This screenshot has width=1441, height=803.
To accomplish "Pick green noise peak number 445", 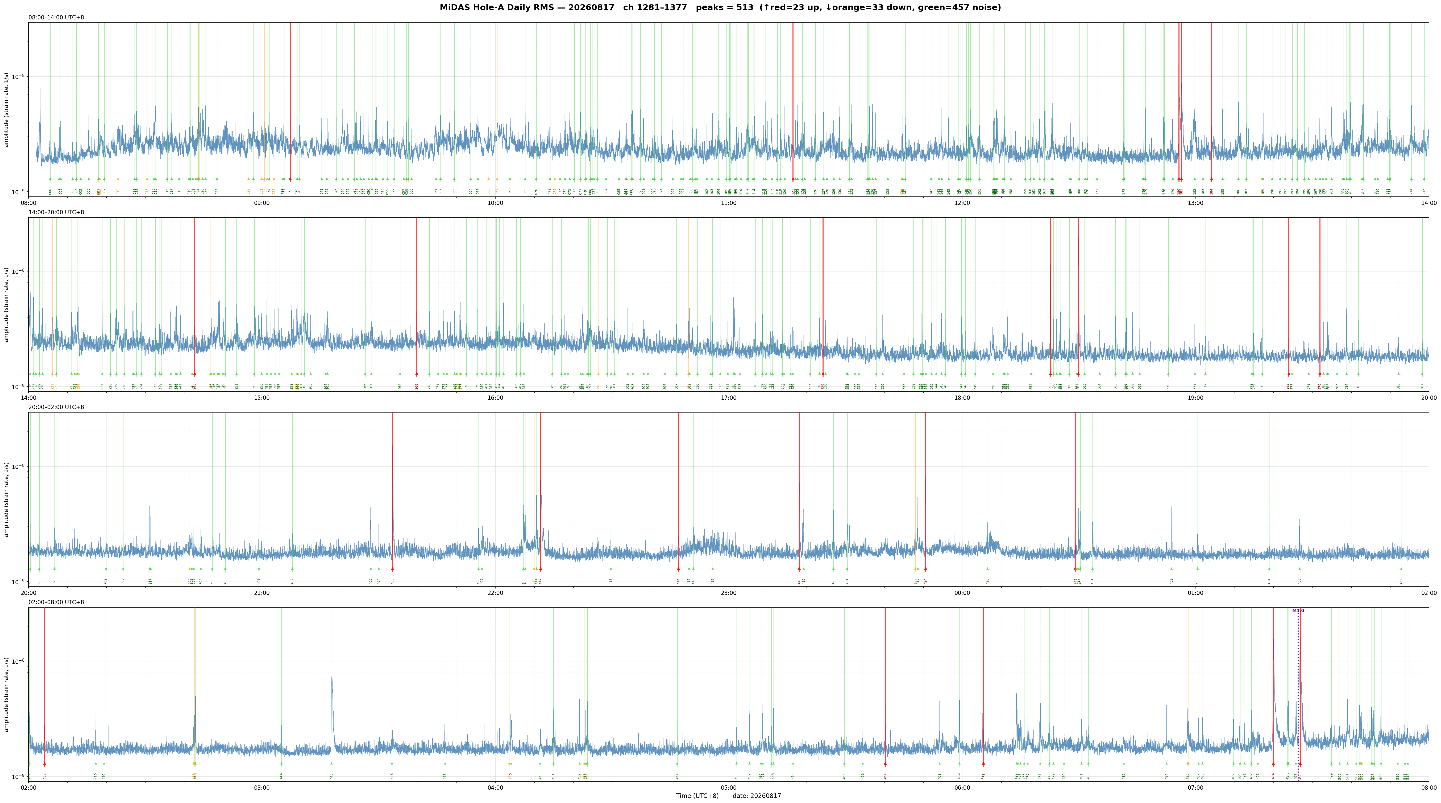I will click(x=332, y=776).
